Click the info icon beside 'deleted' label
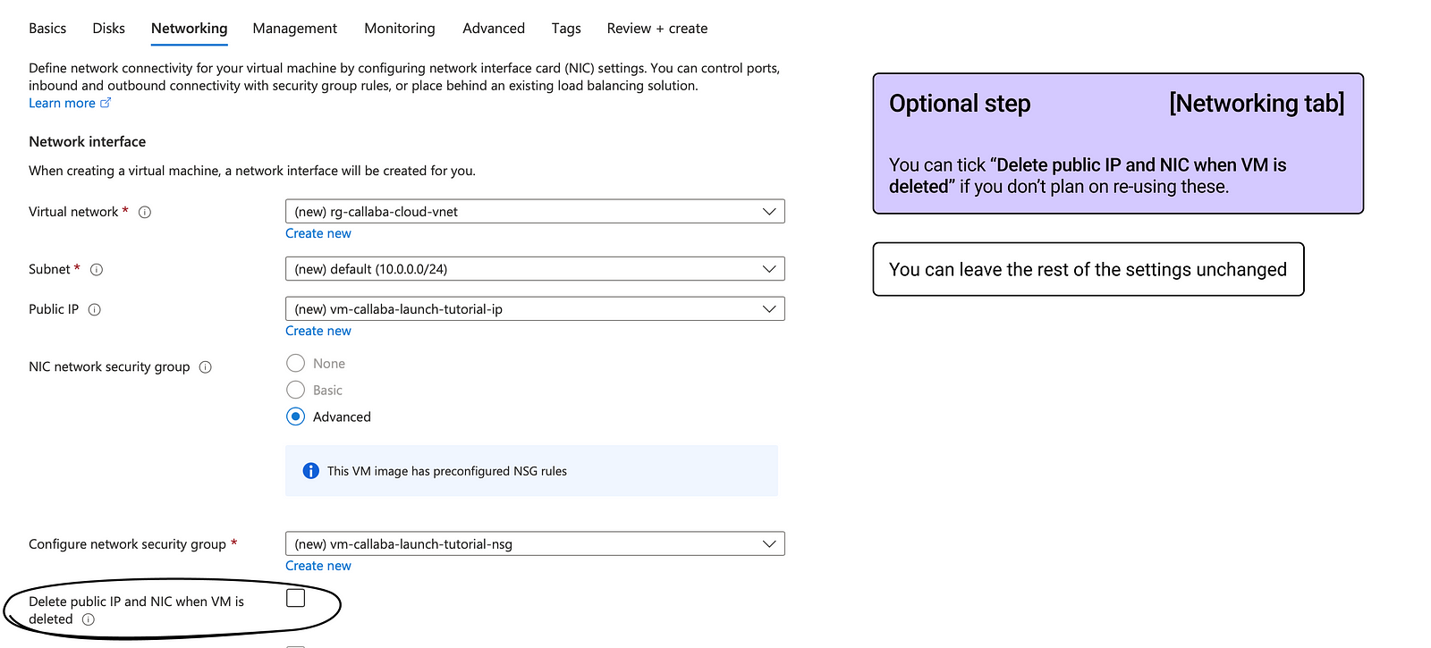The image size is (1431, 648). tap(89, 619)
